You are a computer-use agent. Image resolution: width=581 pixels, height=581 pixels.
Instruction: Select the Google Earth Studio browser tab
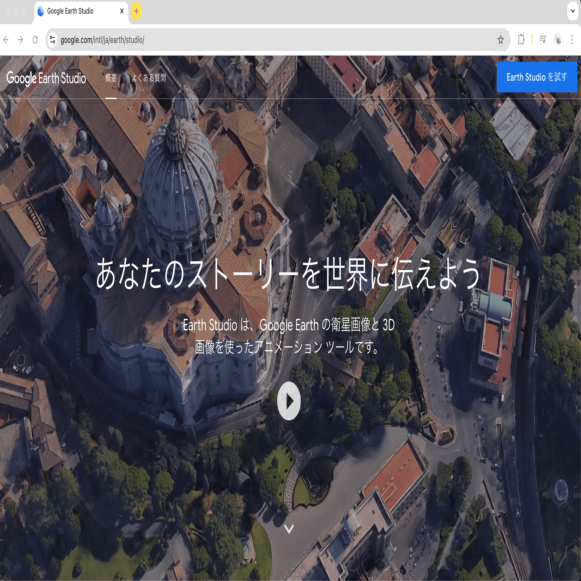point(81,12)
